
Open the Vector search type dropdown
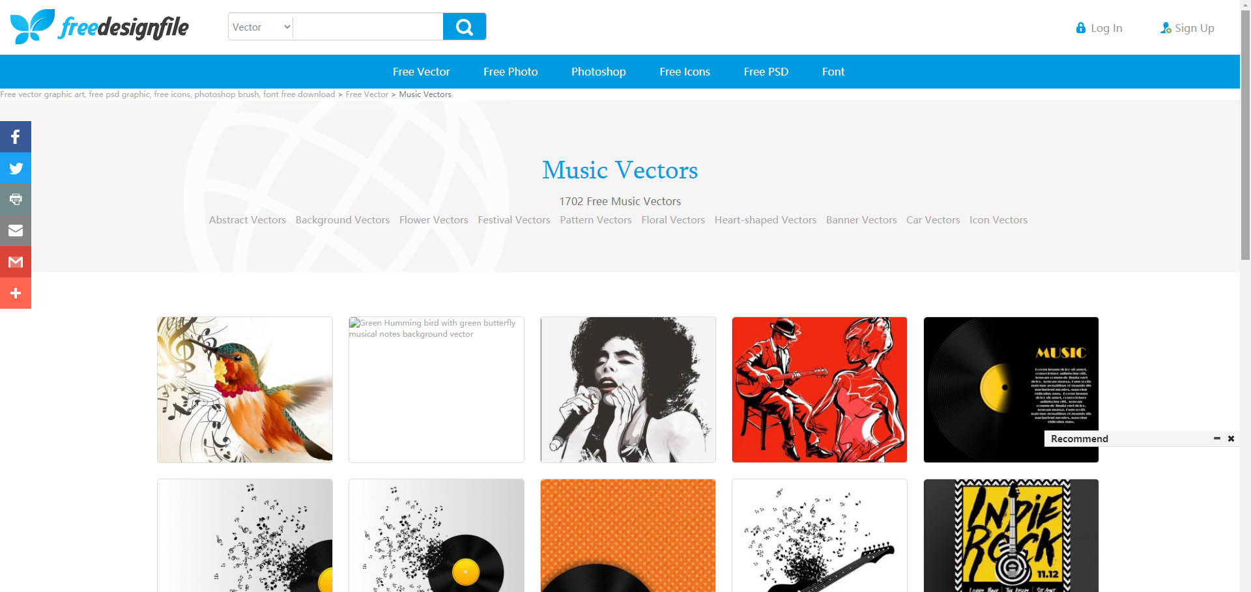[x=261, y=27]
